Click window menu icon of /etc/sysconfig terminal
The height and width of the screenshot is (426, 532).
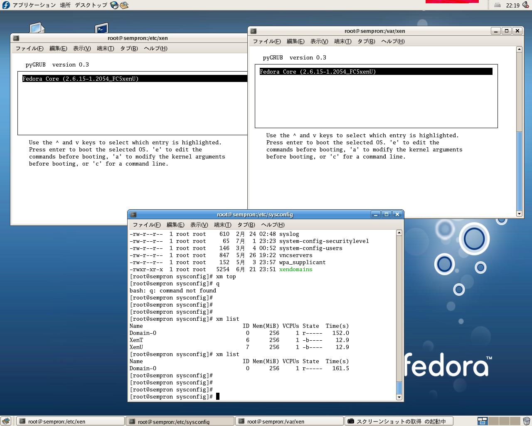pyautogui.click(x=133, y=215)
